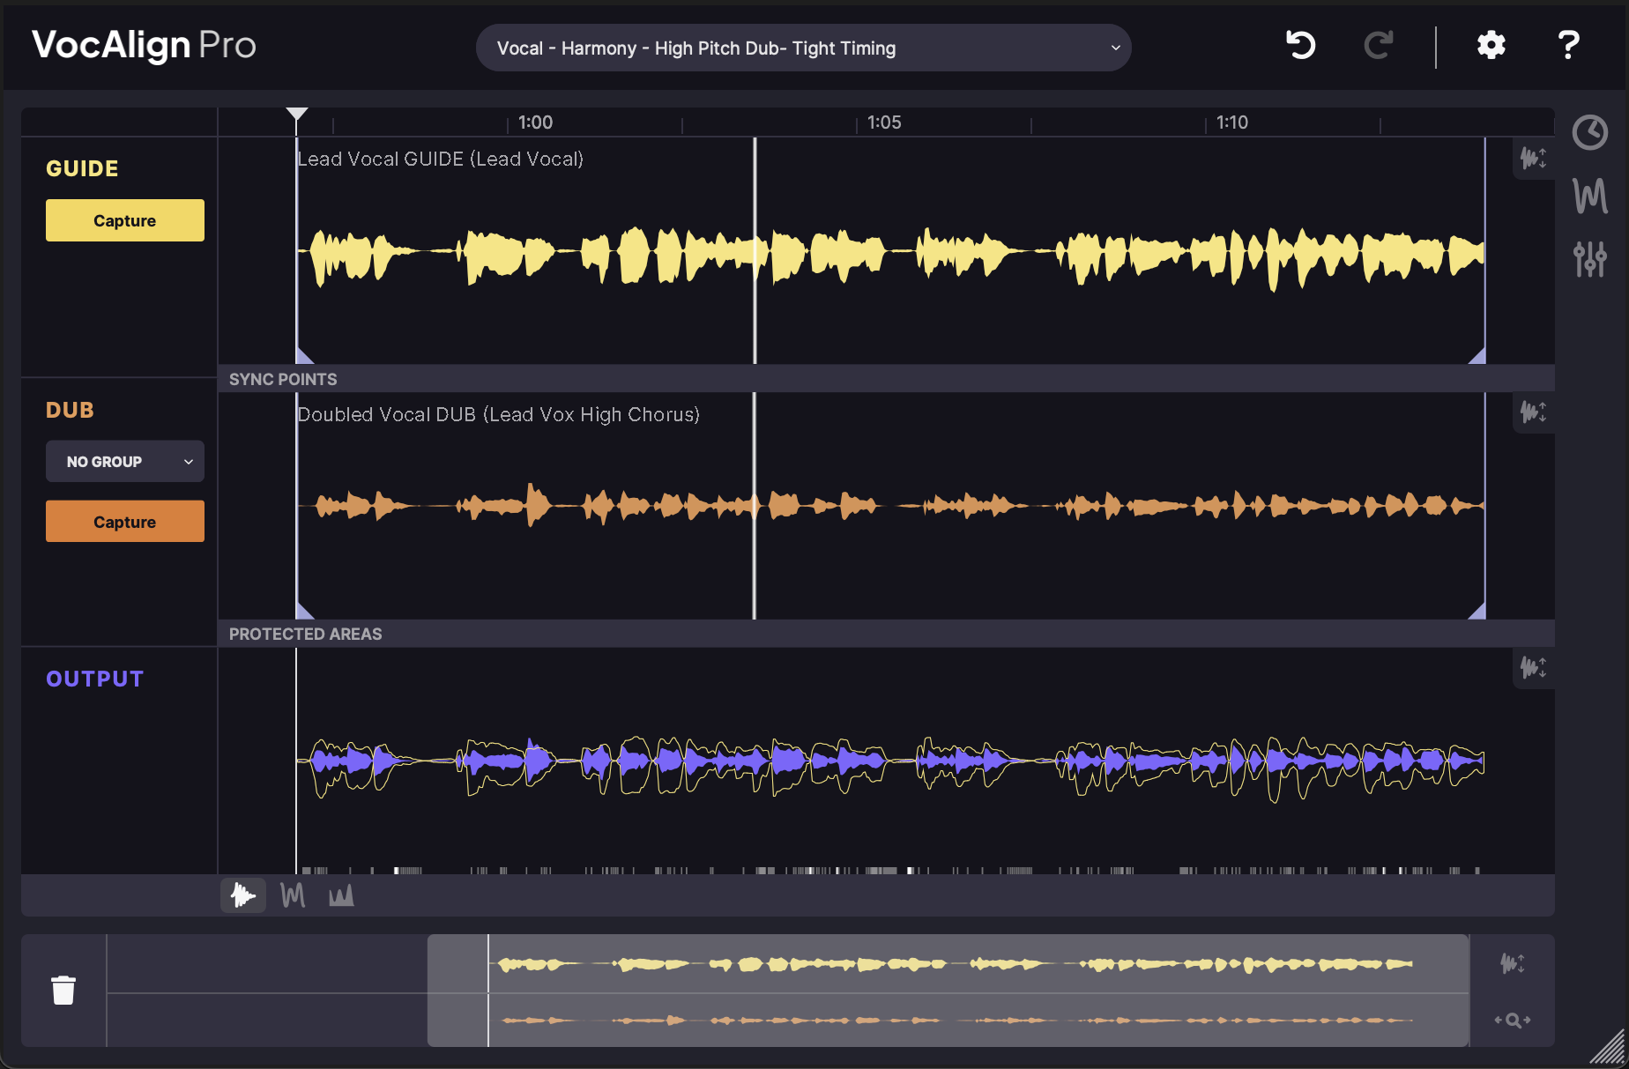Switch to pitch contour display mode

click(292, 895)
